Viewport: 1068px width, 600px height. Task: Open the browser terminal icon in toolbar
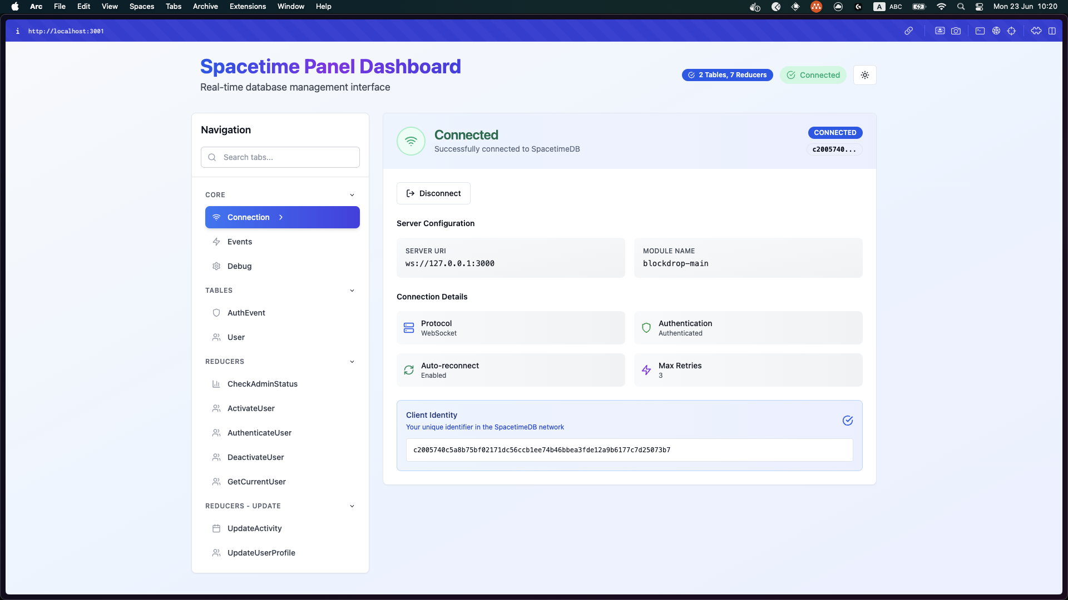(980, 31)
